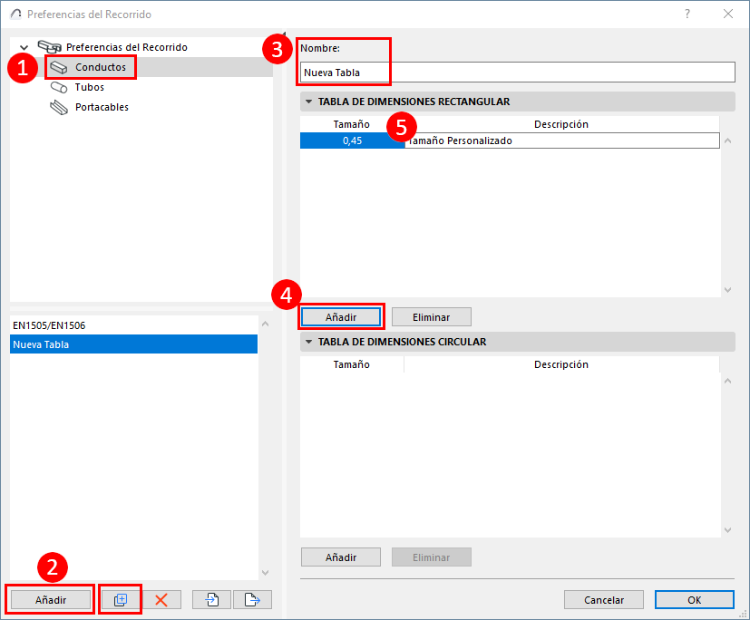Select the EN1505/EN1506 table entry
Viewport: 750px width, 620px height.
133,325
